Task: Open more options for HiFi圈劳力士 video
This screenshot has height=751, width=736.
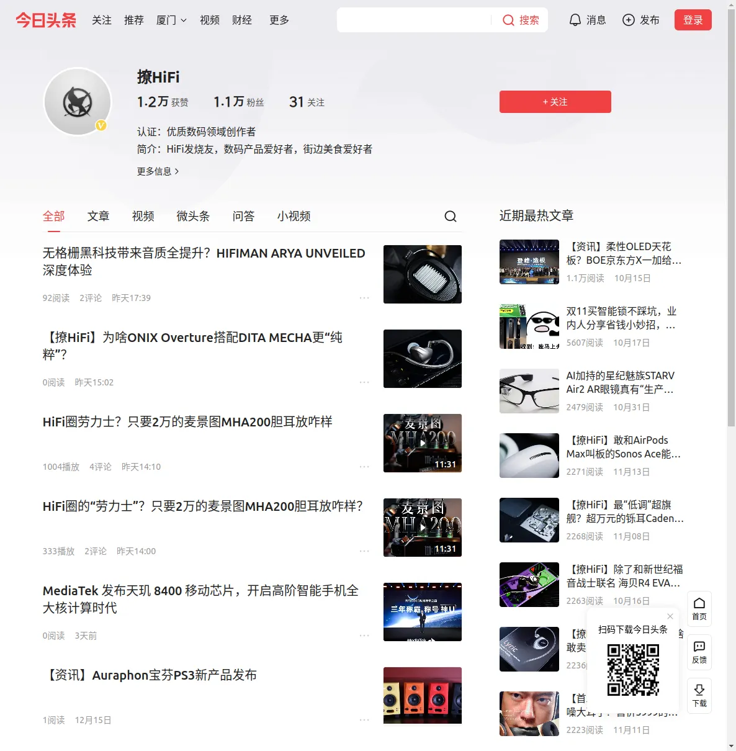Action: (x=364, y=467)
